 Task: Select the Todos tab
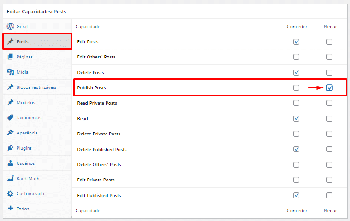[23, 209]
